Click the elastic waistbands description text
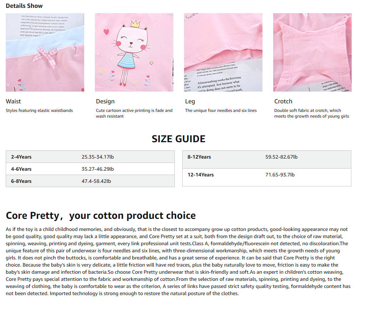This screenshot has width=372, height=309. [39, 110]
